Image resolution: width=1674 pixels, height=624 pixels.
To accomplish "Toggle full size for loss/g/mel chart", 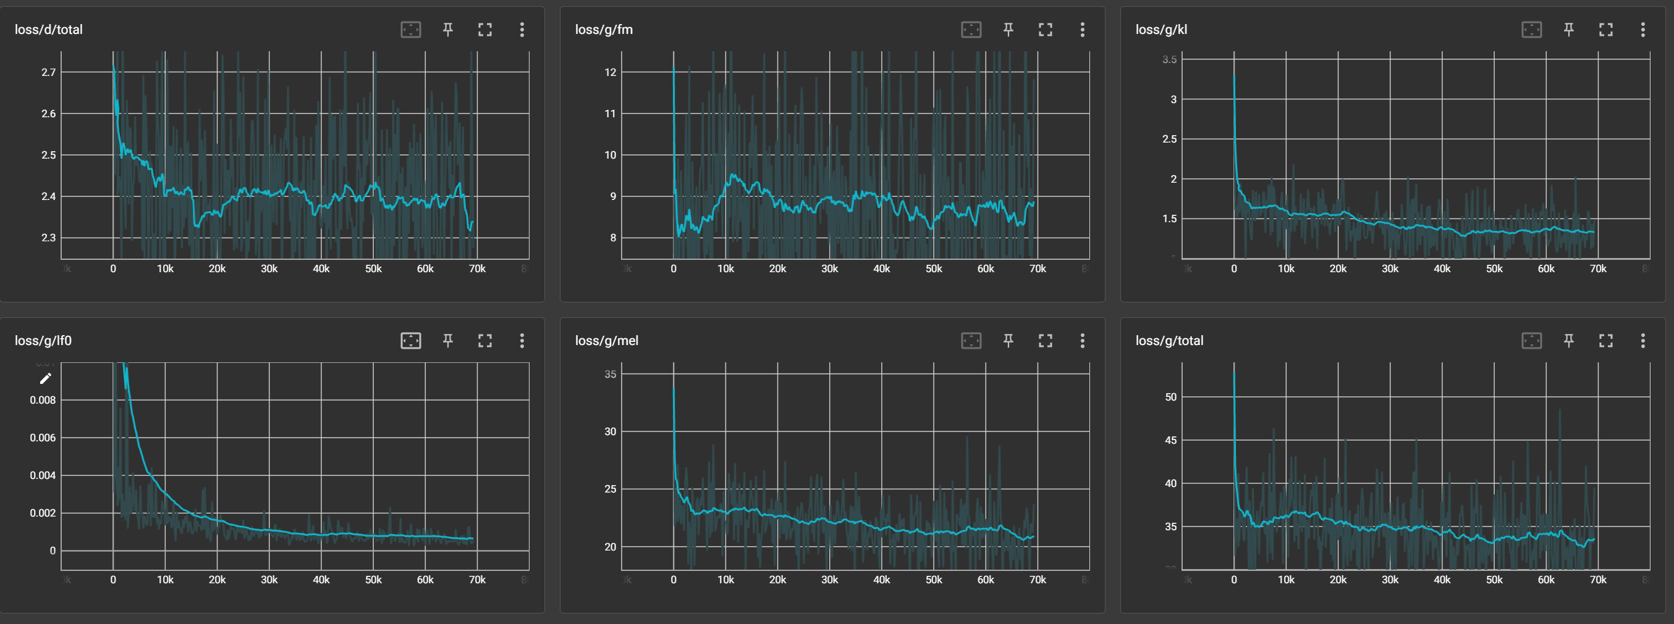I will click(1045, 340).
